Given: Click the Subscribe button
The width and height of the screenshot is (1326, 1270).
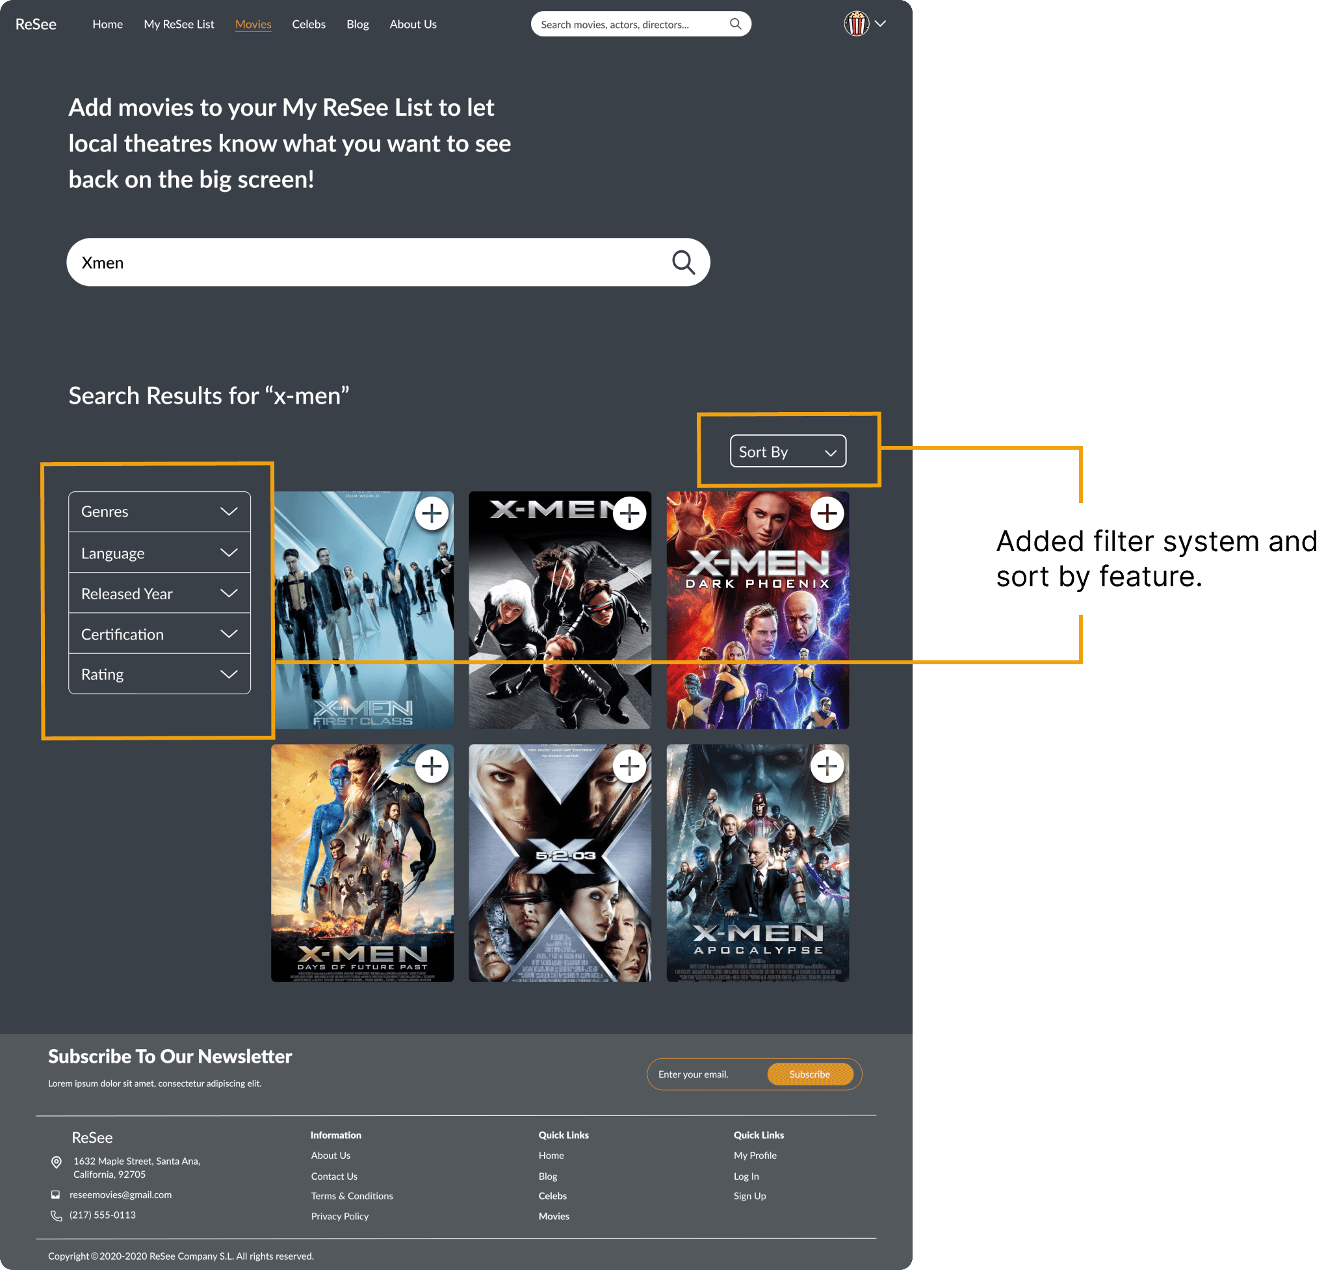Looking at the screenshot, I should coord(810,1074).
